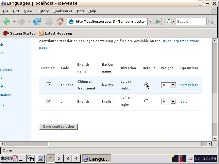
Task: Switch to workspace 1
Action: (51, 159)
